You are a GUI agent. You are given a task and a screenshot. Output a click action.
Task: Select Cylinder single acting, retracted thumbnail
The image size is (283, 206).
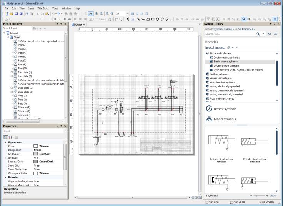click(x=221, y=149)
